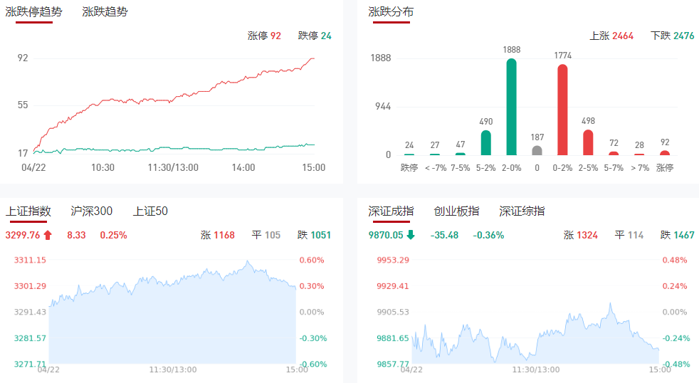Select the 深证成指 tab
This screenshot has width=699, height=383.
click(391, 211)
